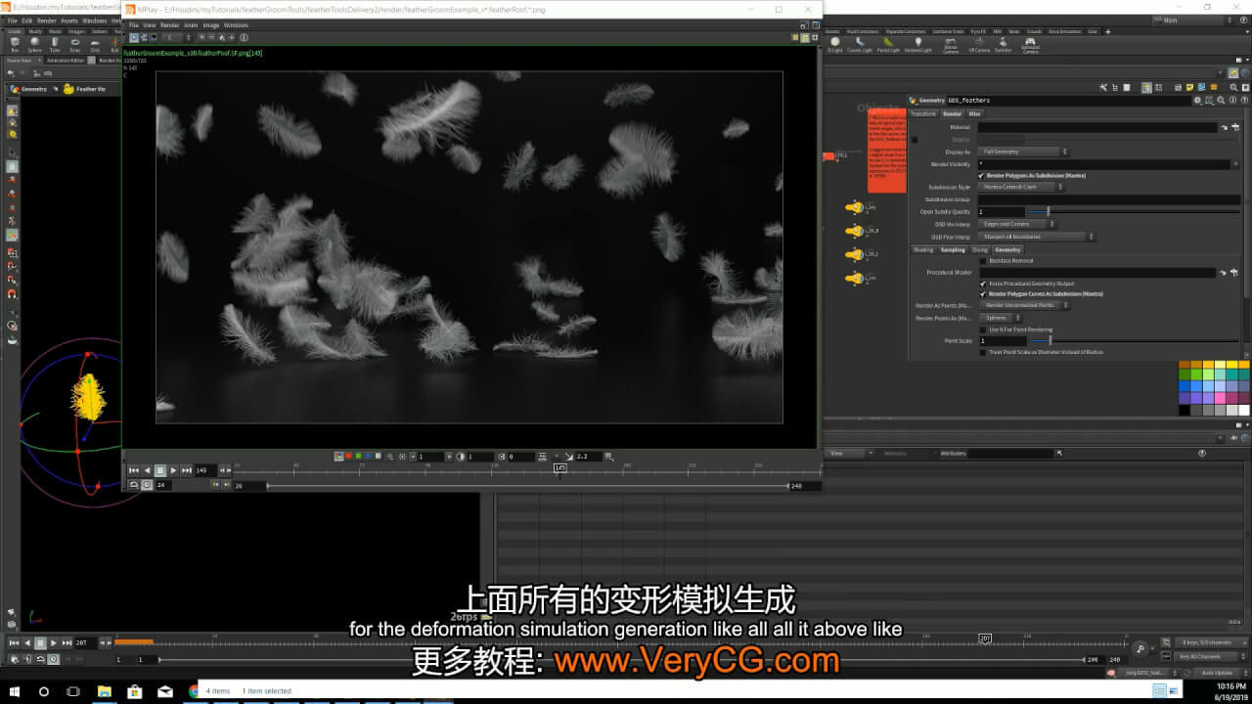
Task: Open the MPlay Image menu
Action: 211,24
